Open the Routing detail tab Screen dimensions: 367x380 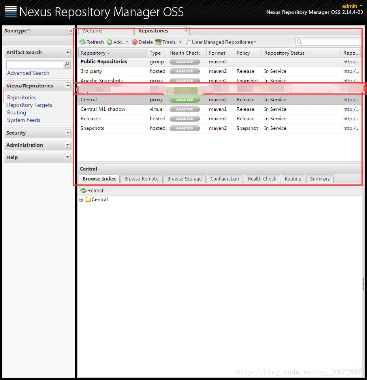point(293,179)
